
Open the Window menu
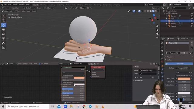click(x=22, y=5)
